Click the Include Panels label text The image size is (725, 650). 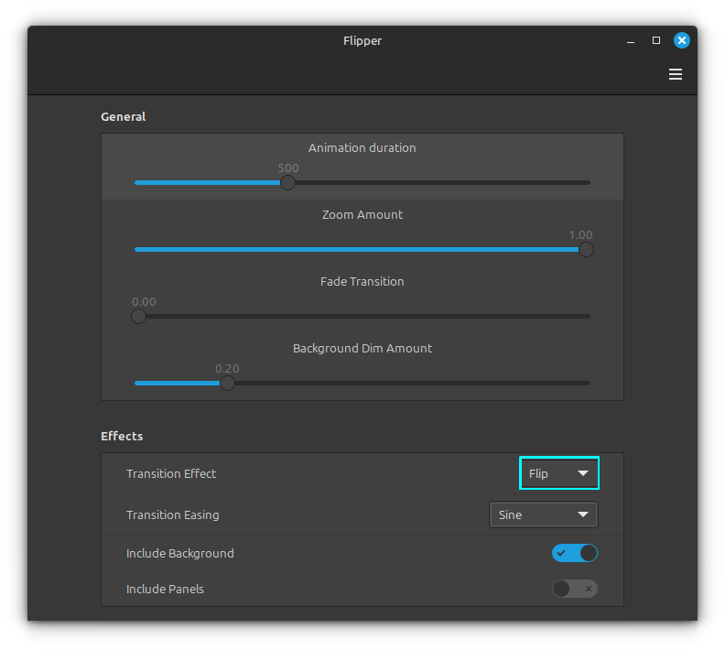pyautogui.click(x=165, y=589)
